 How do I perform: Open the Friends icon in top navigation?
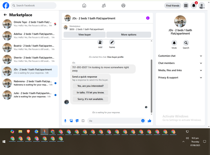coord(104,5)
